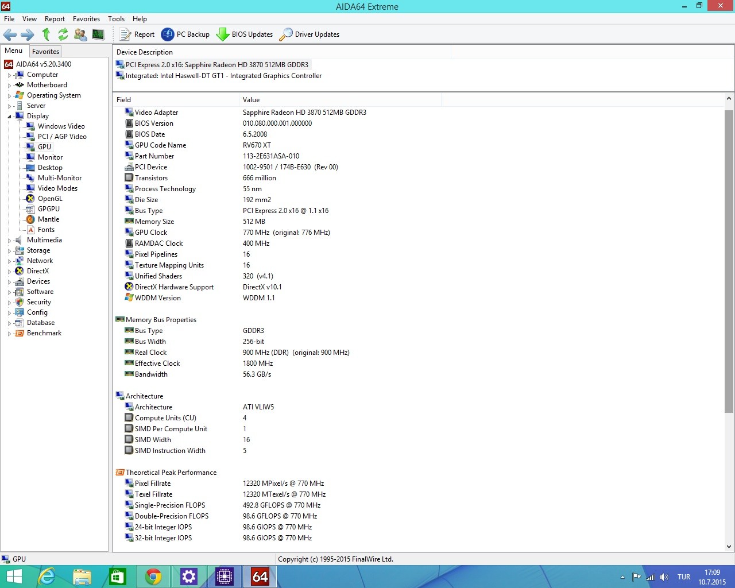
Task: Click the Mantle icon in tree
Action: pyautogui.click(x=30, y=219)
